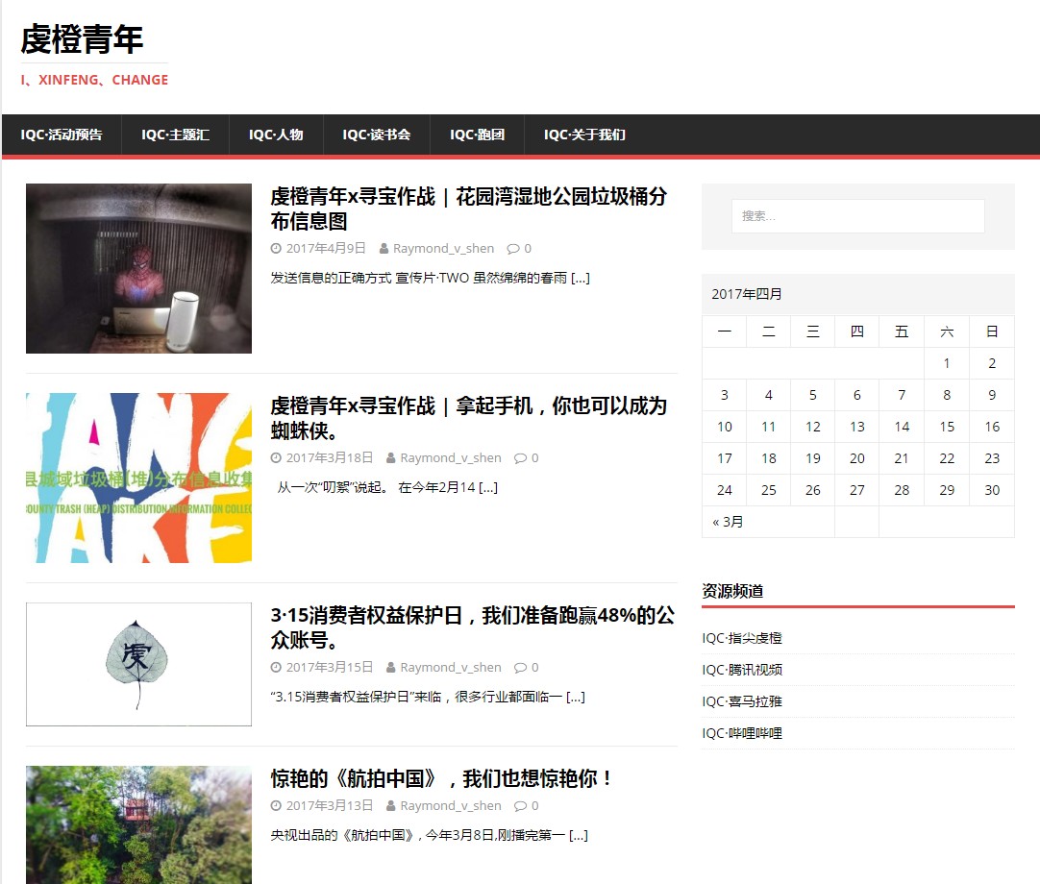The image size is (1040, 884).
Task: Open the IQC·读书会 menu item
Action: pyautogui.click(x=376, y=135)
